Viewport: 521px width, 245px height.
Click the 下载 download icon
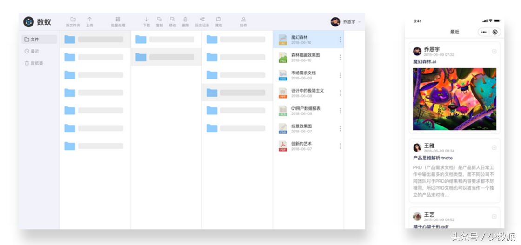pos(146,19)
